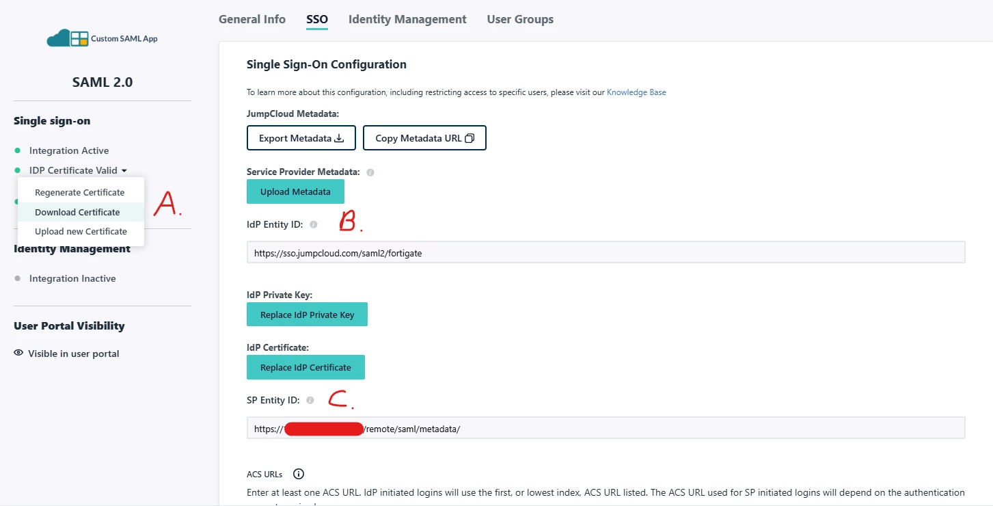Toggle the eye icon for user portal visibility

coord(18,353)
